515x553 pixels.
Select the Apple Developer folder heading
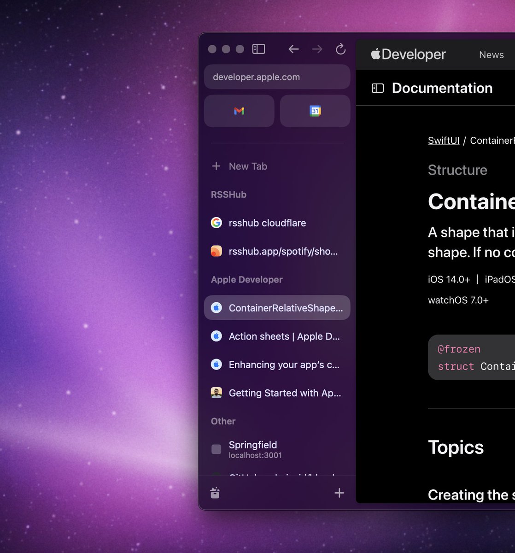click(246, 280)
